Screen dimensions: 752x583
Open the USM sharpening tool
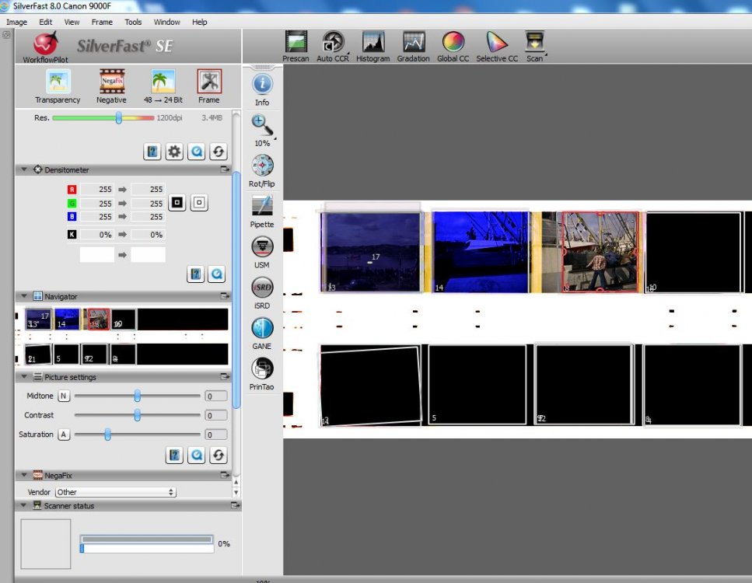pyautogui.click(x=262, y=246)
